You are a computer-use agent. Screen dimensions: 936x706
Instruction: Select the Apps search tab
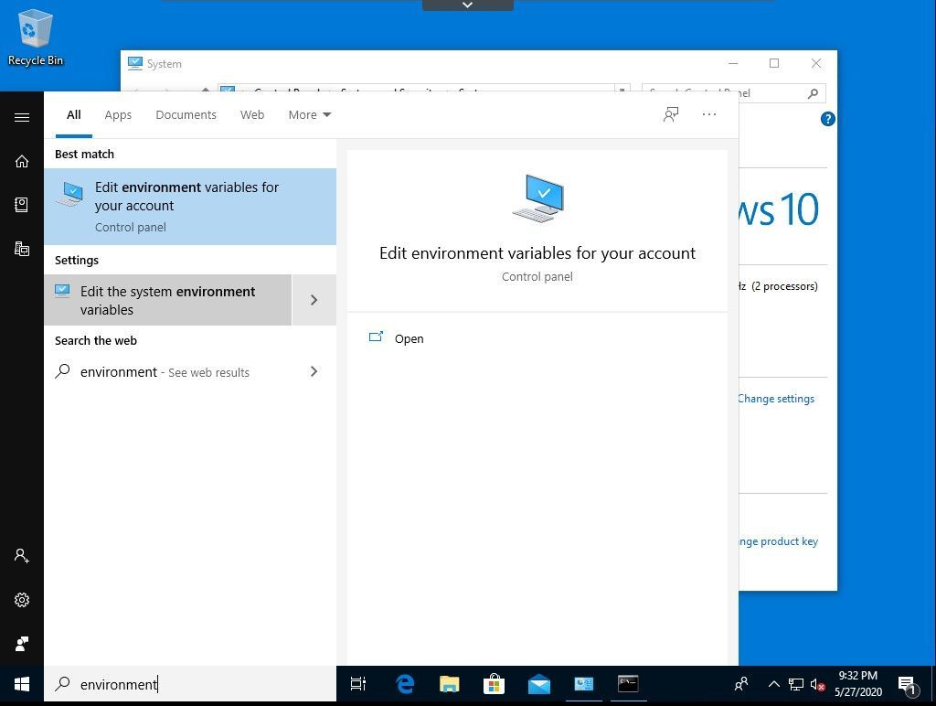point(118,114)
